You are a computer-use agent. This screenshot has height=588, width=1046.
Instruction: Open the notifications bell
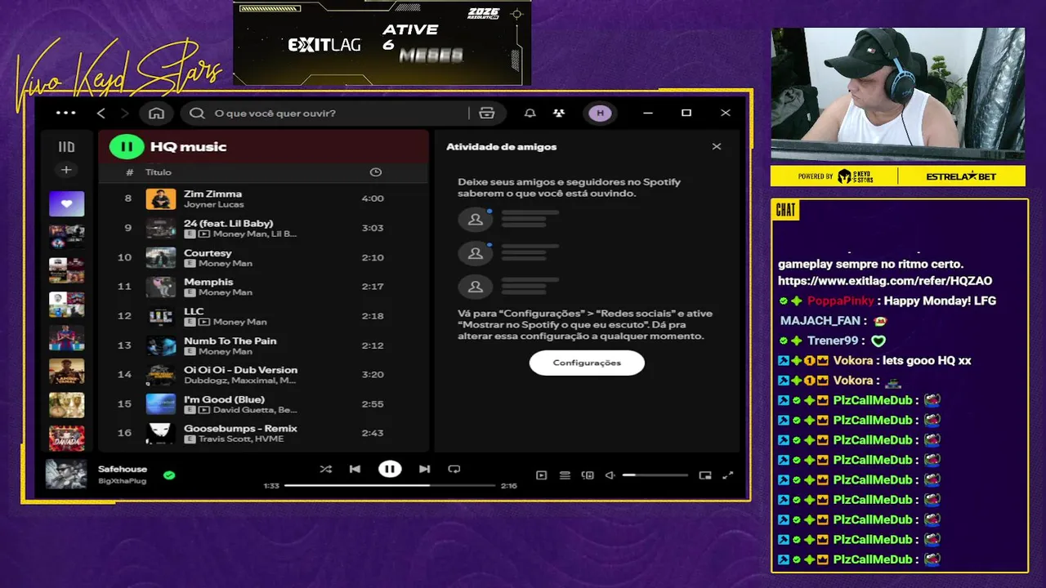(x=530, y=113)
